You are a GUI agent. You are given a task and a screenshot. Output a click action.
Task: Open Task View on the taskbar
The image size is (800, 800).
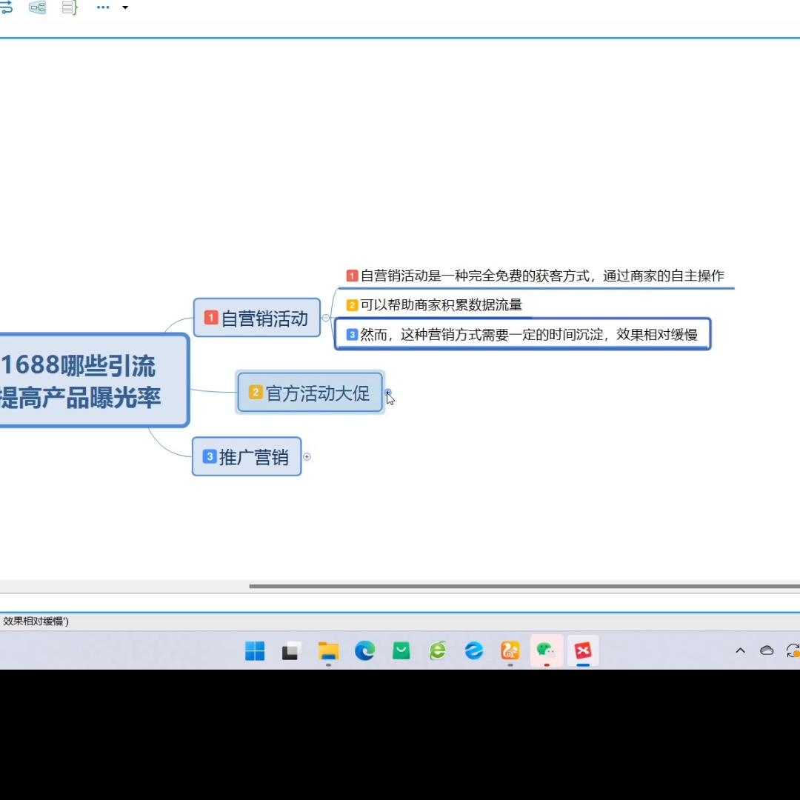(x=292, y=650)
